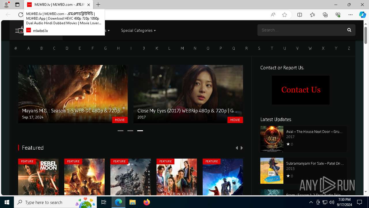
Task: Filter by the # index link
Action: (16, 48)
